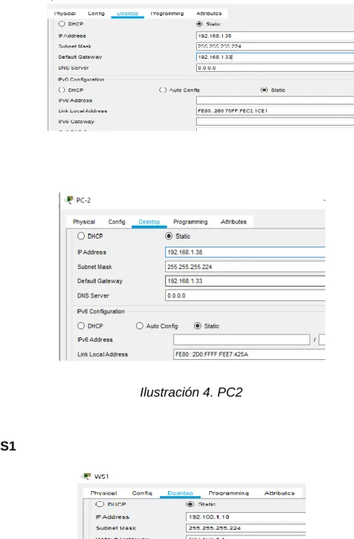The width and height of the screenshot is (354, 539).
Task: Switch to Config tab in PC-2
Action: coord(117,222)
